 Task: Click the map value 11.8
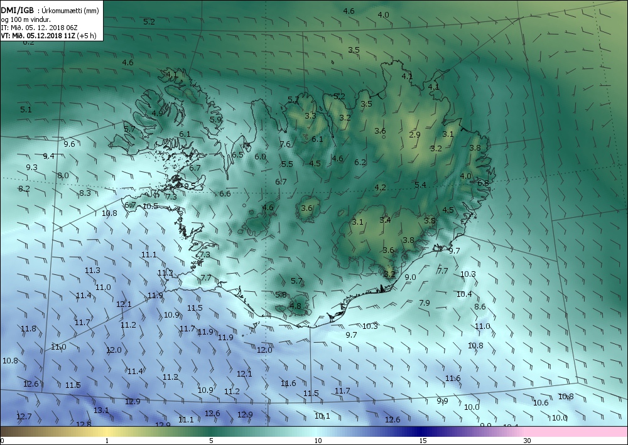tap(28, 328)
